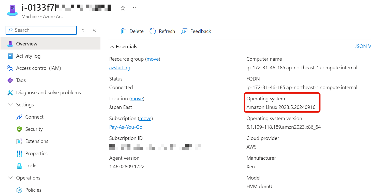Select the AWS cloud provider value
371x194 pixels.
(251, 147)
